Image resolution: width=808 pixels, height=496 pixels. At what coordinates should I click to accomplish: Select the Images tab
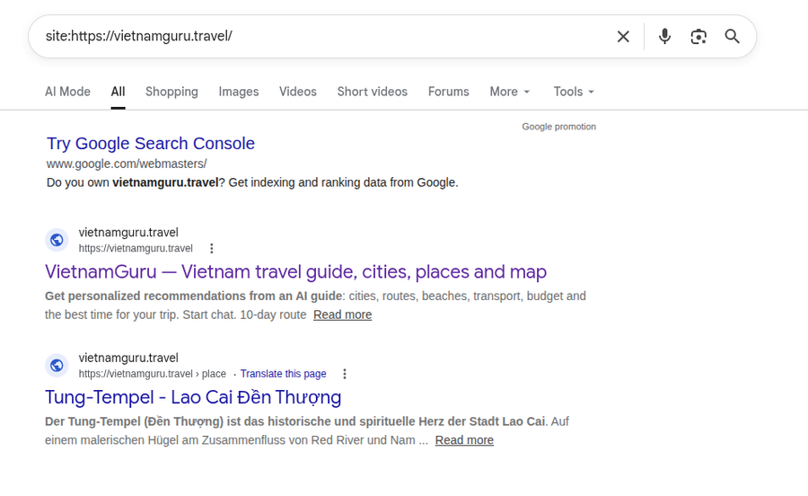pos(239,92)
